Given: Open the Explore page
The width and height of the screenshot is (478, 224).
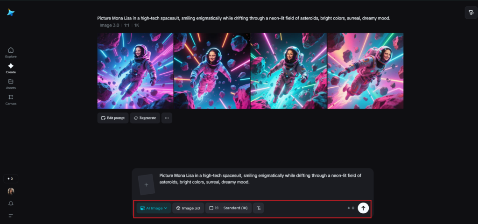Looking at the screenshot, I should click(11, 53).
